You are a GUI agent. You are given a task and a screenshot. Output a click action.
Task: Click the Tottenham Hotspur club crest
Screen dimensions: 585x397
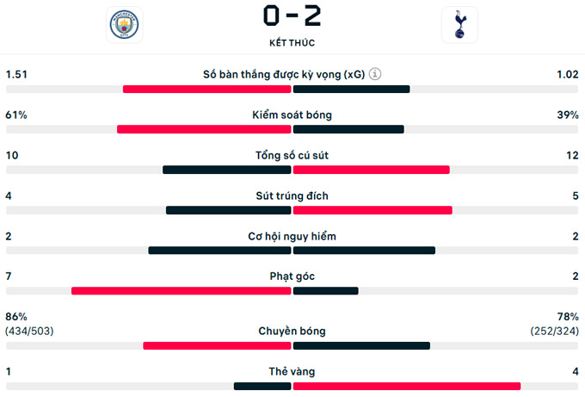(x=459, y=25)
